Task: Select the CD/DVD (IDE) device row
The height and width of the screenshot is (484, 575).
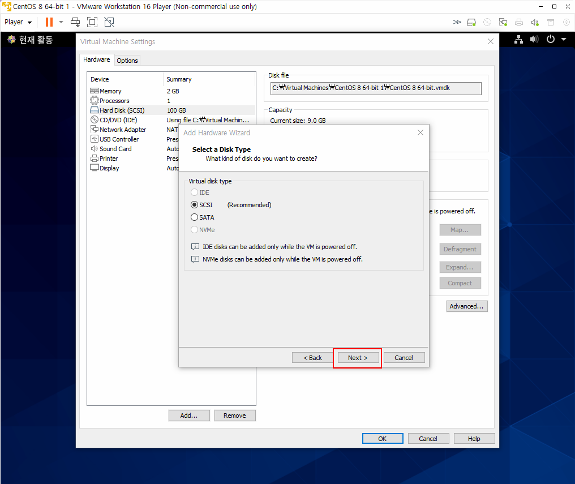Action: [x=171, y=120]
